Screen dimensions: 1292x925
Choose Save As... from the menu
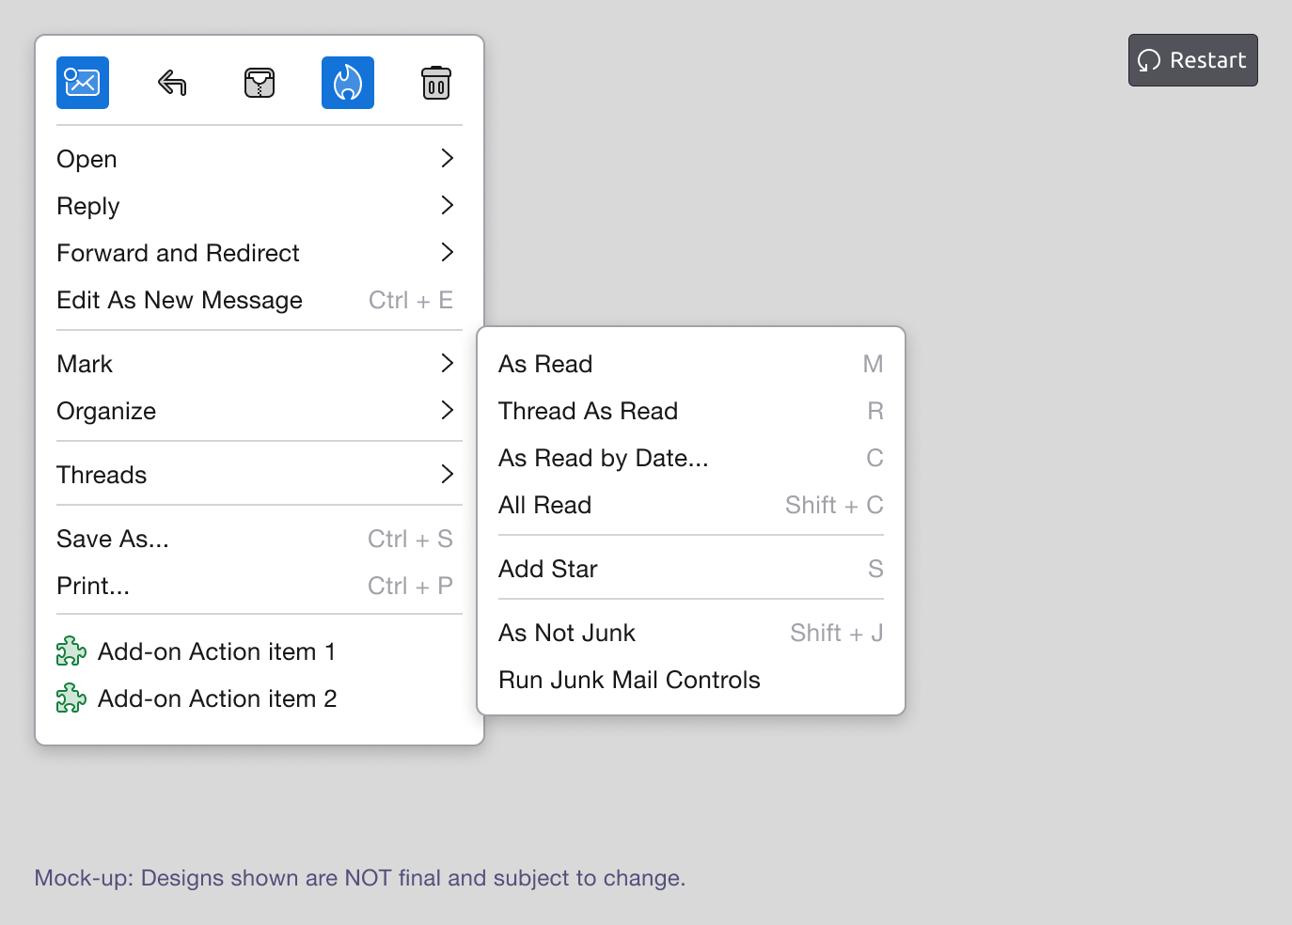113,539
